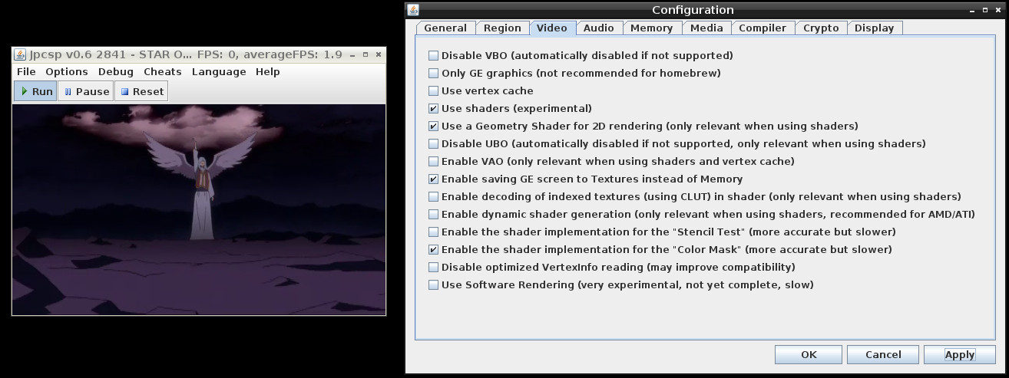
Task: Open the File menu in Jpcsp
Action: (26, 71)
